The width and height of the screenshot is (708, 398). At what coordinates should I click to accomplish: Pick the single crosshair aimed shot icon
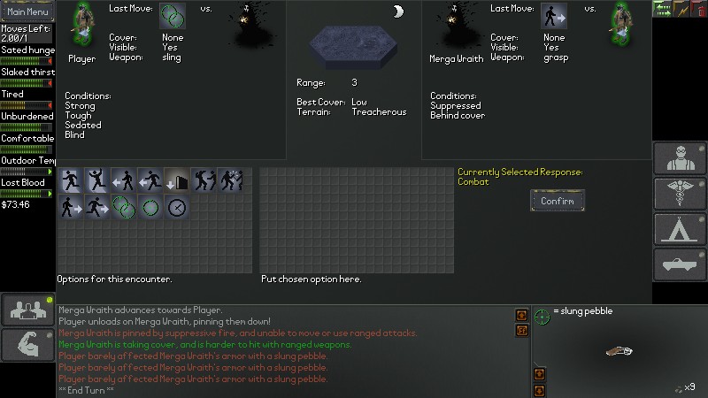coord(150,208)
